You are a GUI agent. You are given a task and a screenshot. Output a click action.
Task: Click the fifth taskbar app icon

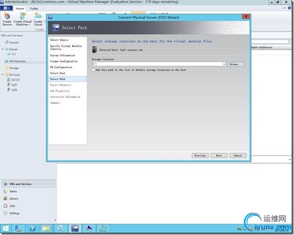61,229
